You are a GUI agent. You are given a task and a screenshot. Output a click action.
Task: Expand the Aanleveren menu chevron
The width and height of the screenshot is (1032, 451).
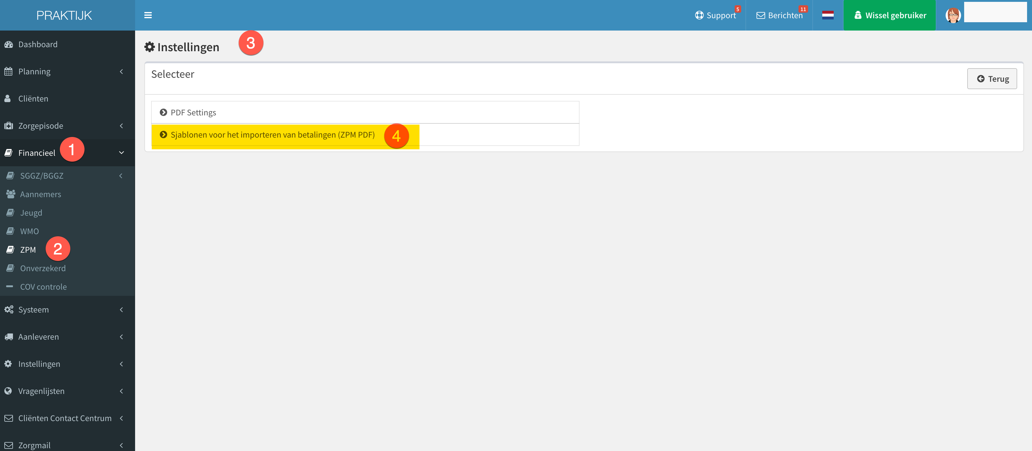click(x=122, y=337)
